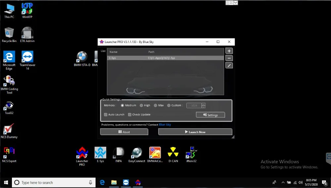
Task: Remove entry with the minus button
Action: click(x=229, y=58)
